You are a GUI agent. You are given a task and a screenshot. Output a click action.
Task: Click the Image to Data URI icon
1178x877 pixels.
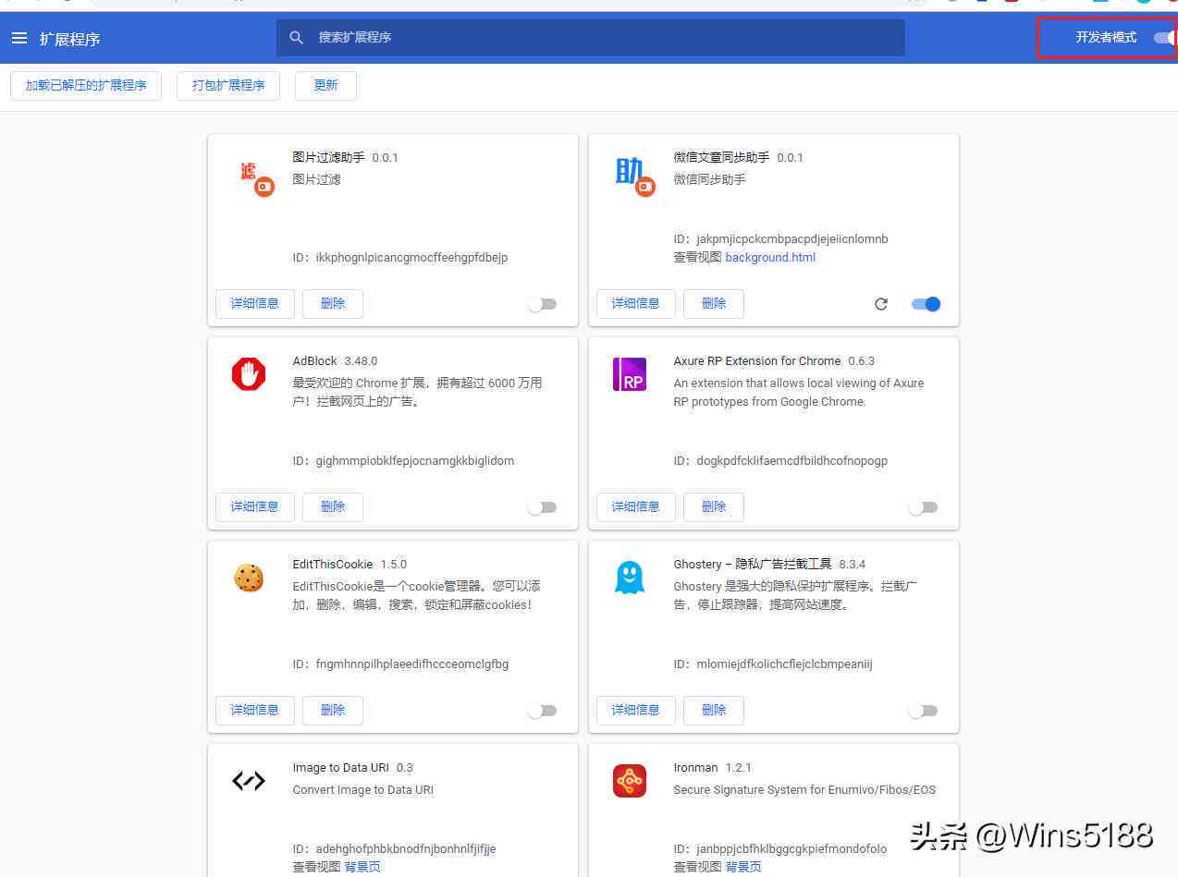click(249, 781)
